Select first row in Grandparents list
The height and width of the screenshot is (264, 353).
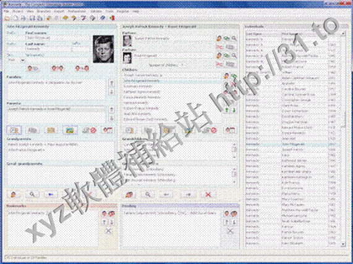pos(61,144)
